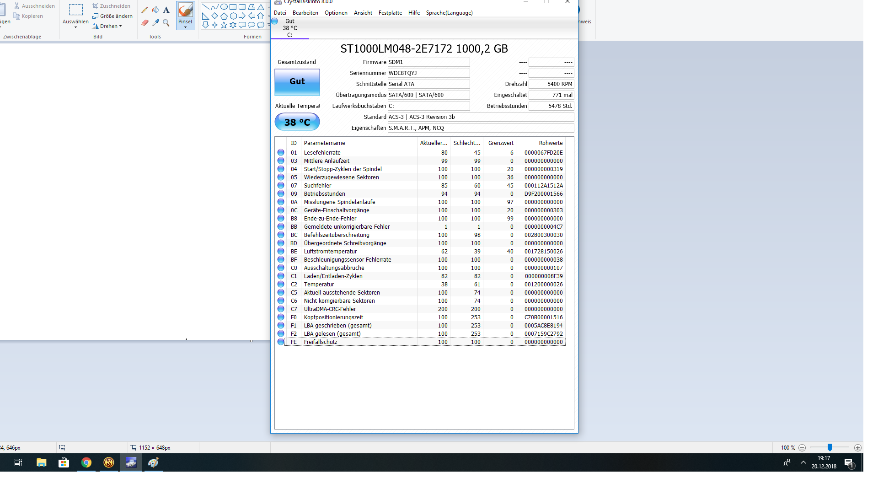This screenshot has width=878, height=494.
Task: Open the Optionen menu
Action: click(336, 13)
